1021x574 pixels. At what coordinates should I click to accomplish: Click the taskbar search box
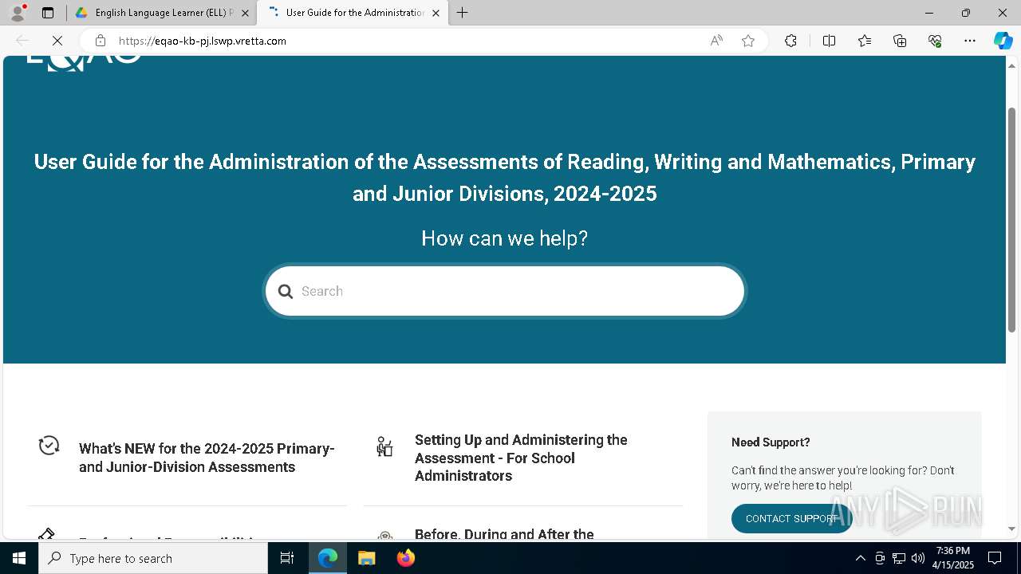pos(153,558)
